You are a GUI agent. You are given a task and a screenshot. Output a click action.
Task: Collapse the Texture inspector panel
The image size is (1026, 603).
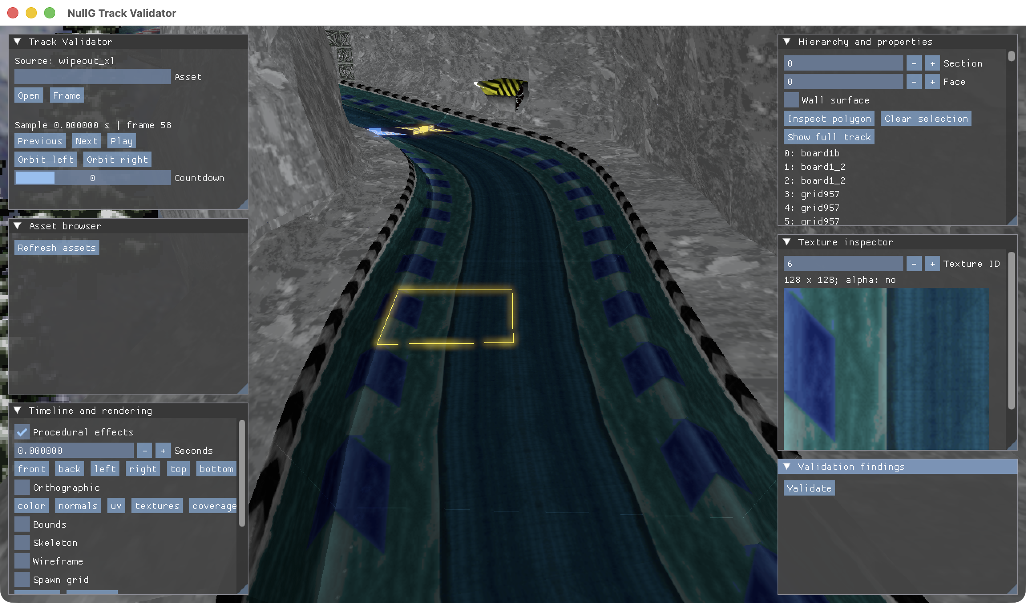787,242
